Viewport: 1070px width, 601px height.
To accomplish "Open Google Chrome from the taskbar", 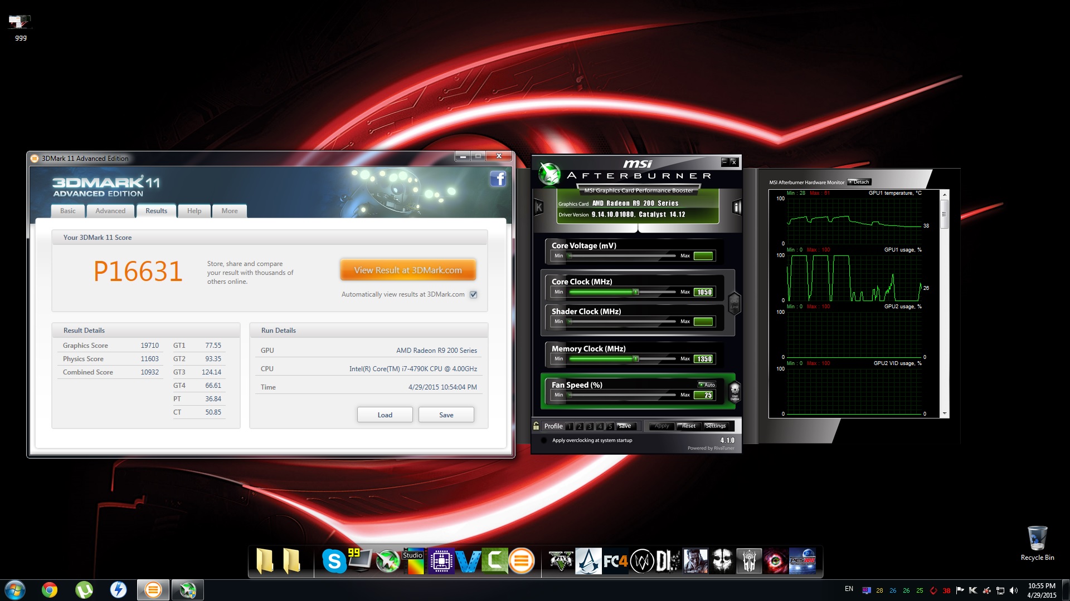I will click(x=50, y=590).
